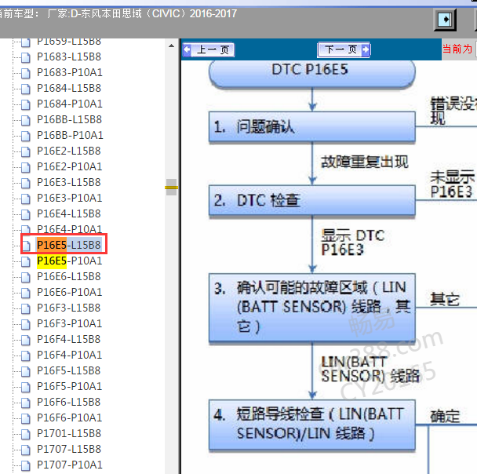Select tree item P16E6-L15B8

(69, 276)
